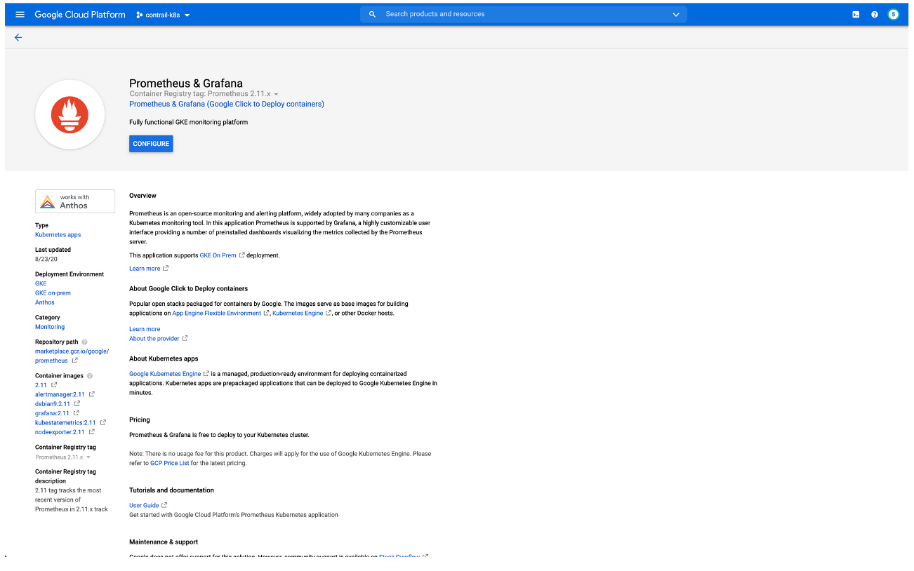The width and height of the screenshot is (914, 571).
Task: Open Prometheus & Grafana (Google Click to Deploy containers) link
Action: 227,104
